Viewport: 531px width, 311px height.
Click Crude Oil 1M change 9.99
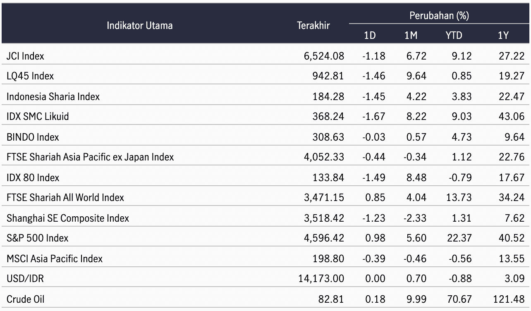(x=416, y=299)
